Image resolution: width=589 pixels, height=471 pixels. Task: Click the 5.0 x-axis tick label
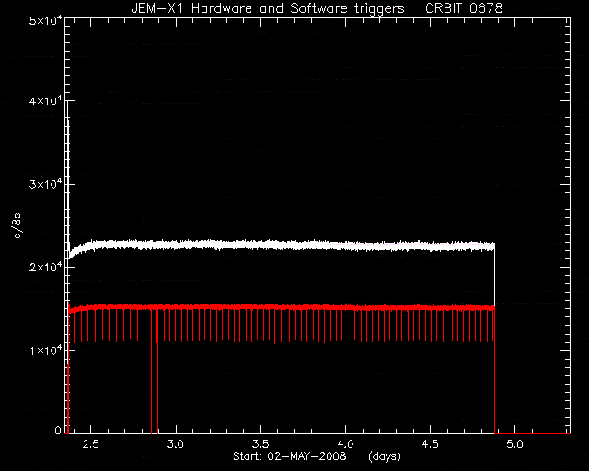coord(514,444)
